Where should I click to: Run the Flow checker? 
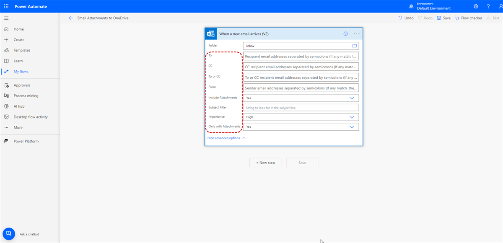(x=468, y=18)
